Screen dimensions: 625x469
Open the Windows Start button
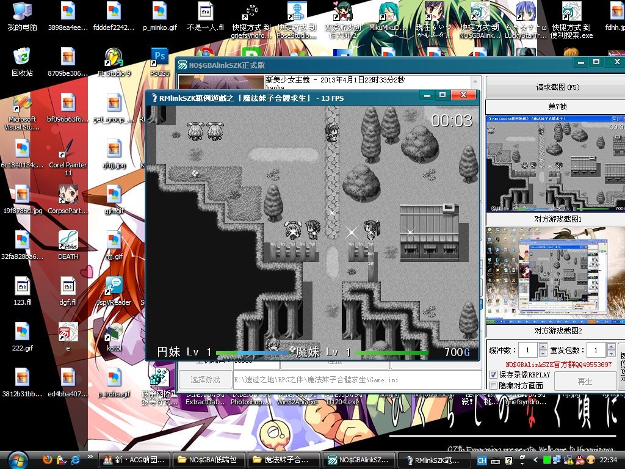point(18,460)
